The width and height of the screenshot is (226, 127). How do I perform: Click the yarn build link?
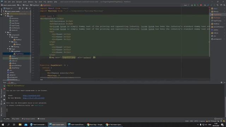pos(39,105)
